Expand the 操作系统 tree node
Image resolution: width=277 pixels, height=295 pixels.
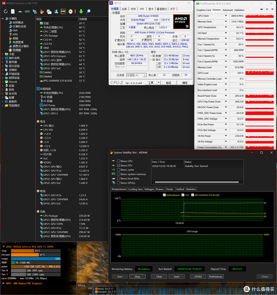pos(3,58)
